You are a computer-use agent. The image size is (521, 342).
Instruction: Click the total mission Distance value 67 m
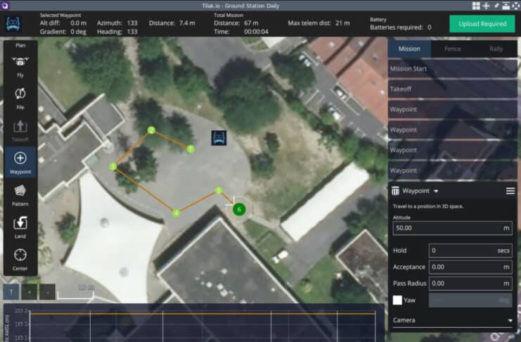[251, 23]
